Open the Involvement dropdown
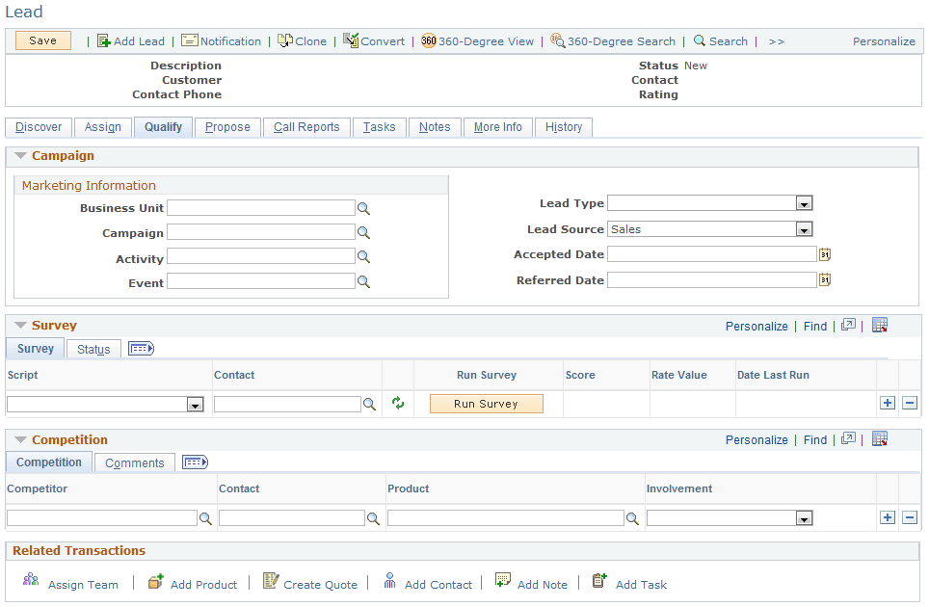 click(804, 518)
